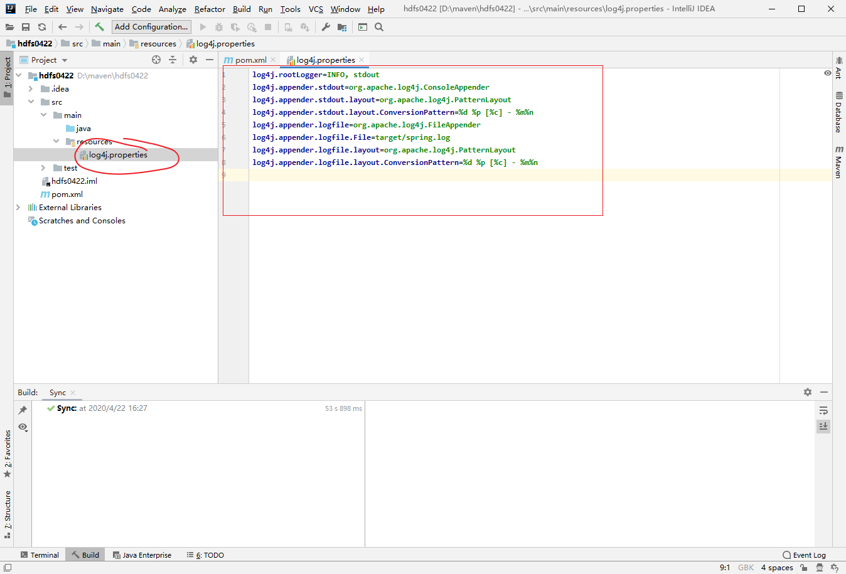Close log4j.properties tab

coord(361,60)
